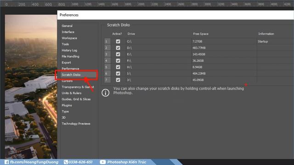Select the Interface preferences category
The image size is (294, 165).
[x=68, y=32]
